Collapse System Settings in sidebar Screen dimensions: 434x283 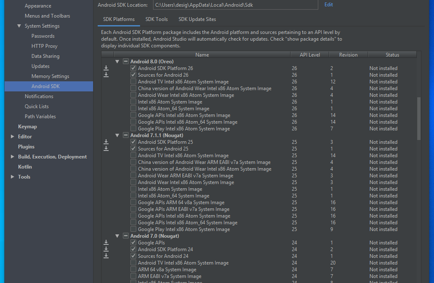[19, 26]
